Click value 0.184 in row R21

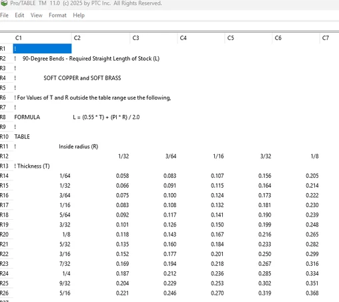218,245
